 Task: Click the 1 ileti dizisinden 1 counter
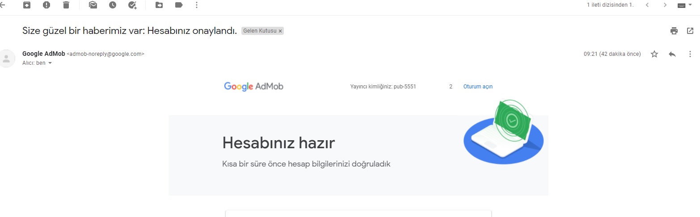(x=610, y=5)
